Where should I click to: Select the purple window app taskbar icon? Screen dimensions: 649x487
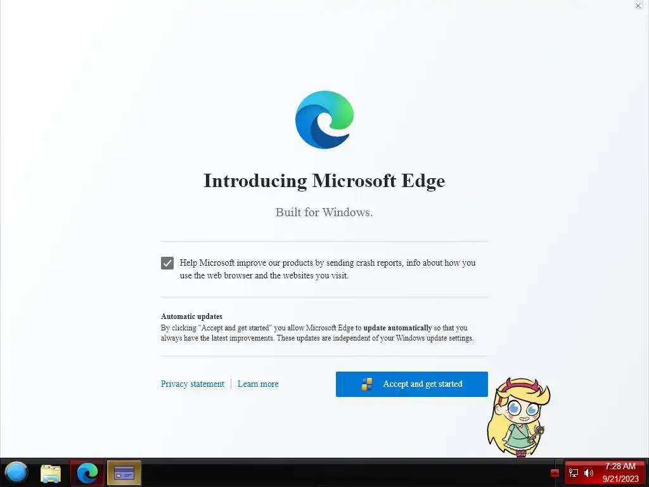tap(124, 473)
